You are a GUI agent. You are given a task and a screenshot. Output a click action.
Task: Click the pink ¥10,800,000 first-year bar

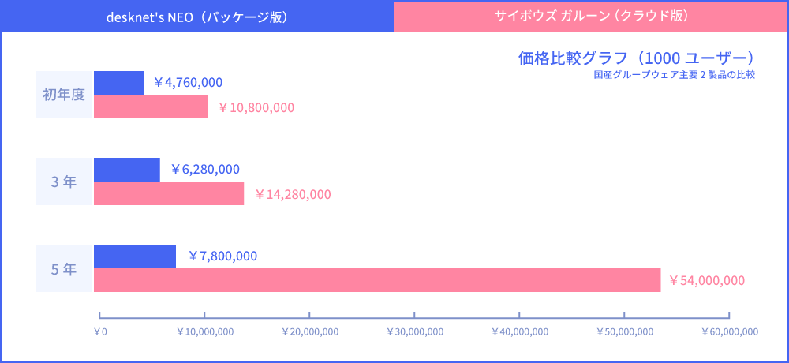(151, 107)
